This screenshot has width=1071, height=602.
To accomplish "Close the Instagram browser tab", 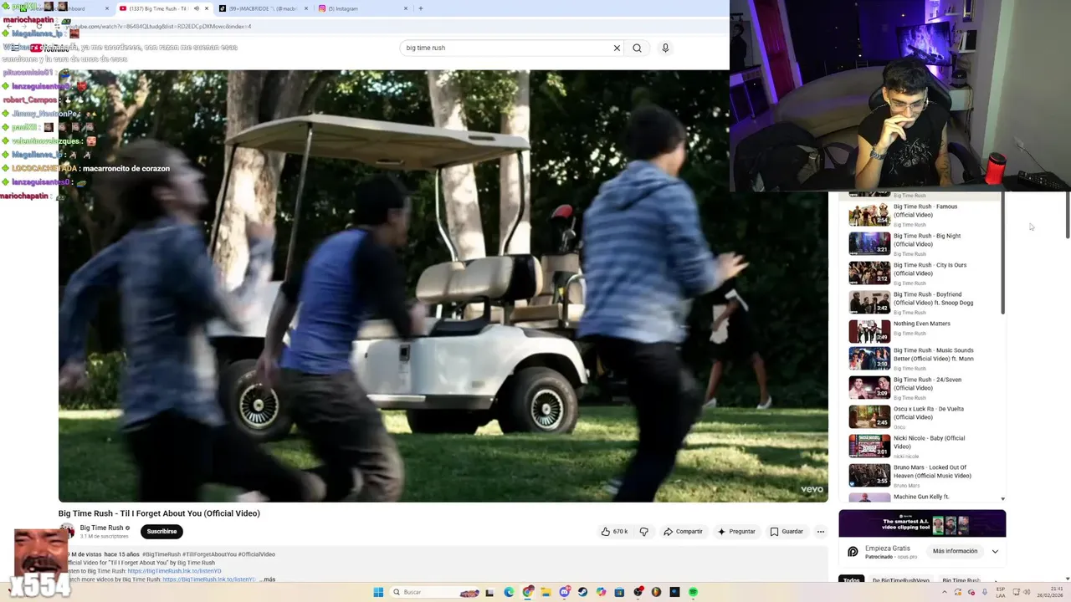I will [406, 8].
